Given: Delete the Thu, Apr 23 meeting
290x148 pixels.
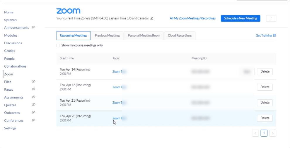Looking at the screenshot, I should [265, 118].
